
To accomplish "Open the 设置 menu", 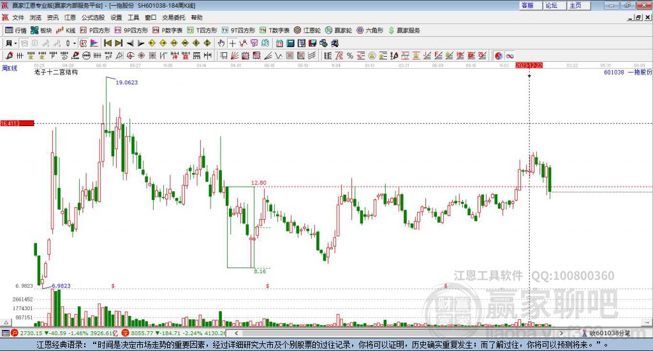I will coord(116,17).
